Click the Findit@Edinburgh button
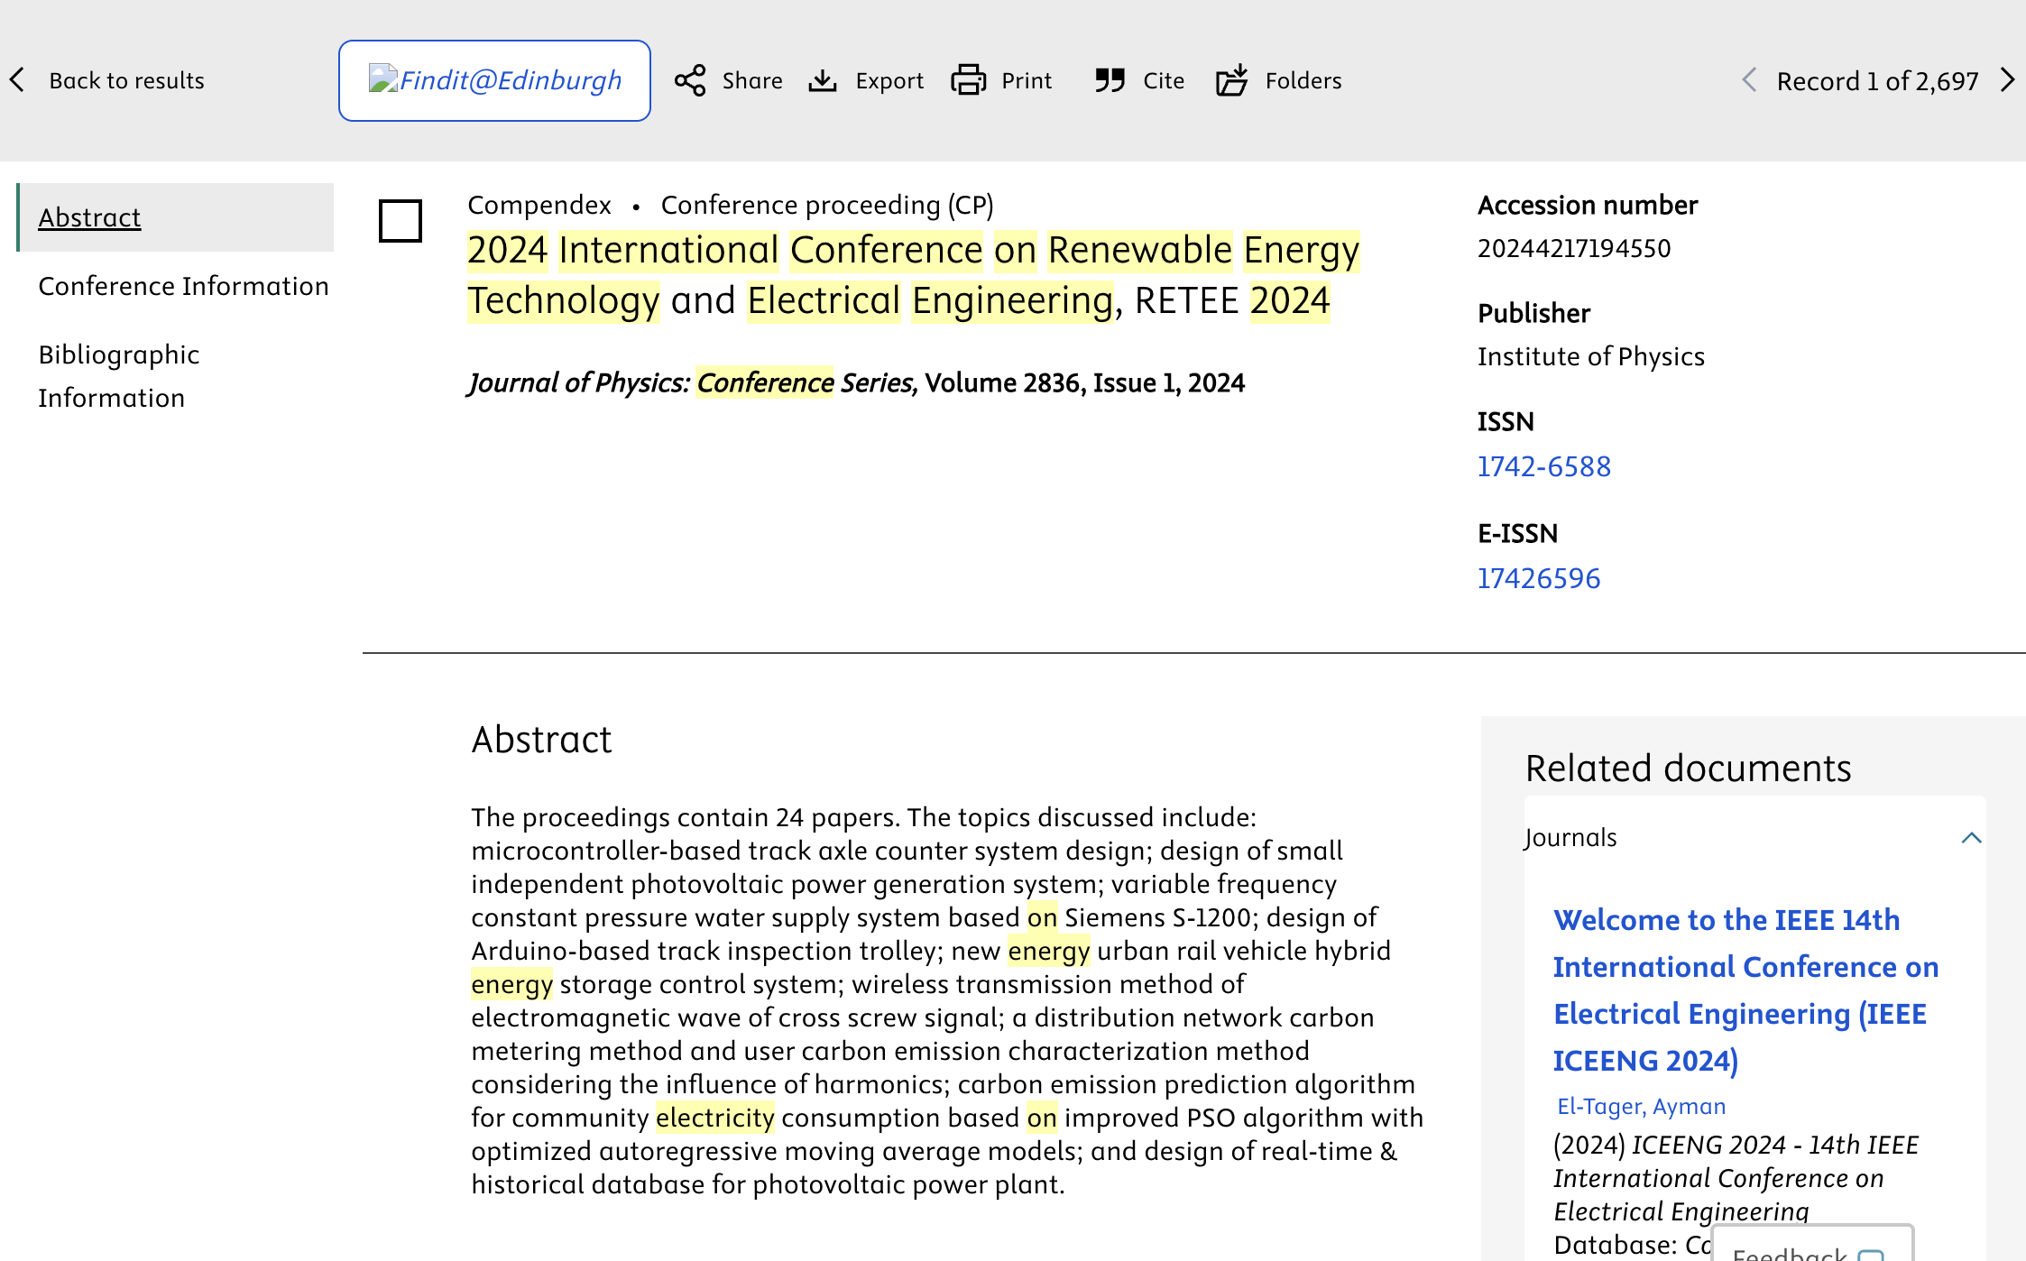 494,80
